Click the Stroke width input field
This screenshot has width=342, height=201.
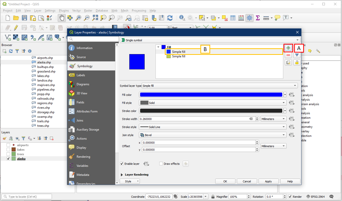(x=194, y=119)
